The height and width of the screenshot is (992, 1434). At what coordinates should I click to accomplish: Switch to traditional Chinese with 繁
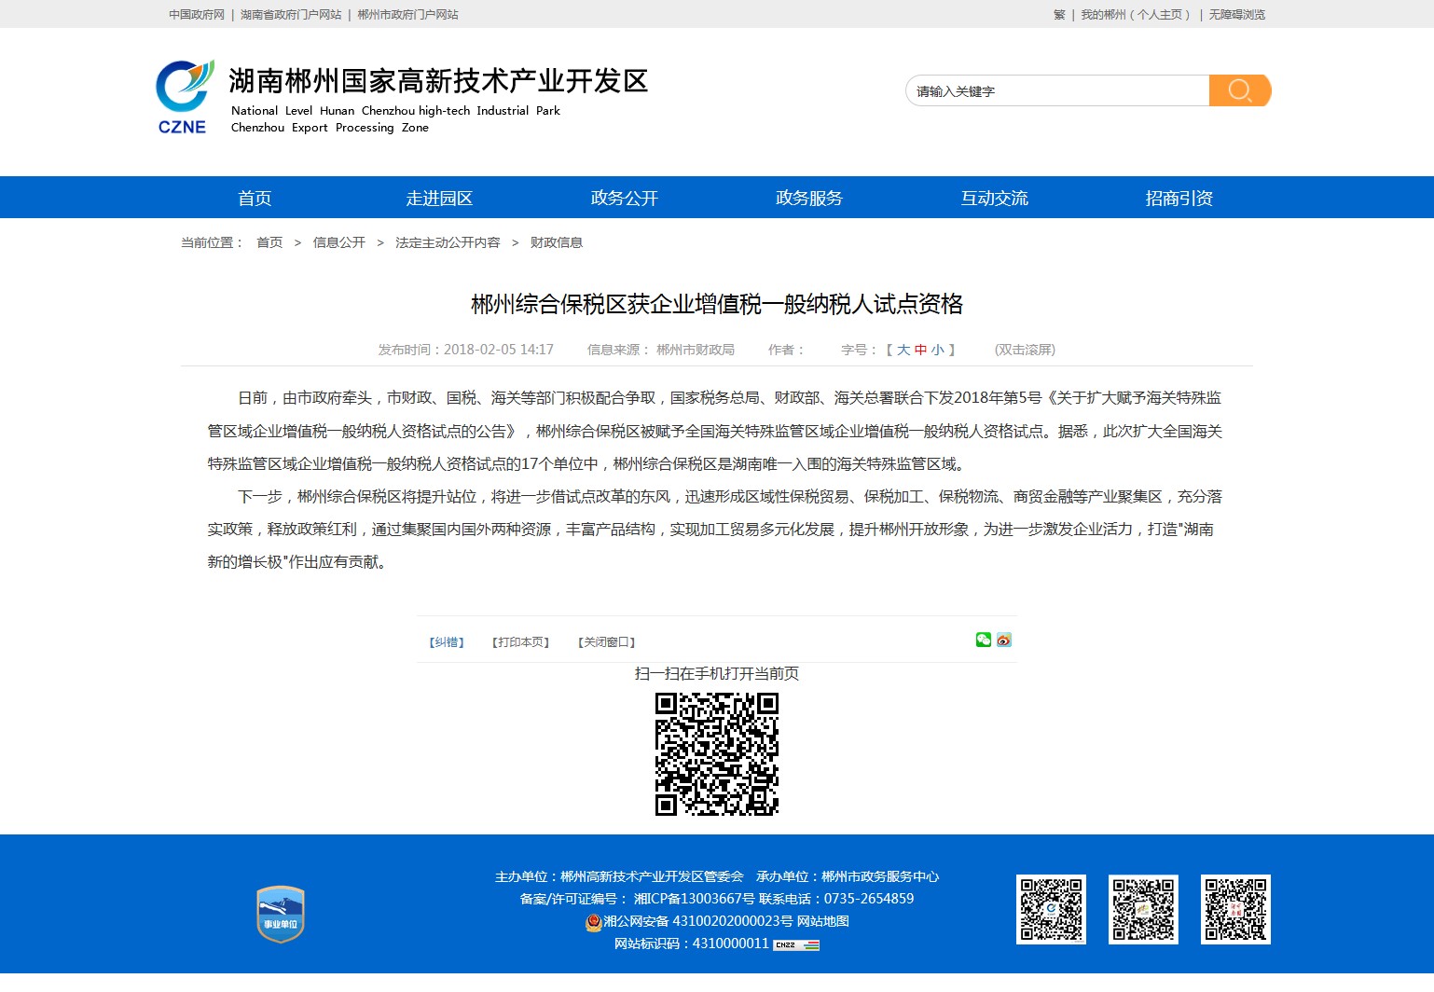pos(1059,15)
